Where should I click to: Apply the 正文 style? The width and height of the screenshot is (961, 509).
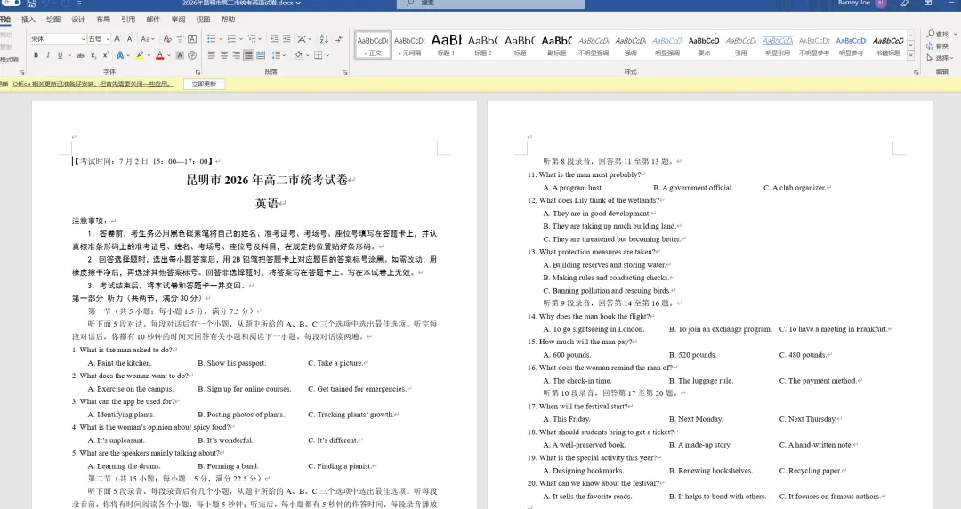[x=373, y=44]
